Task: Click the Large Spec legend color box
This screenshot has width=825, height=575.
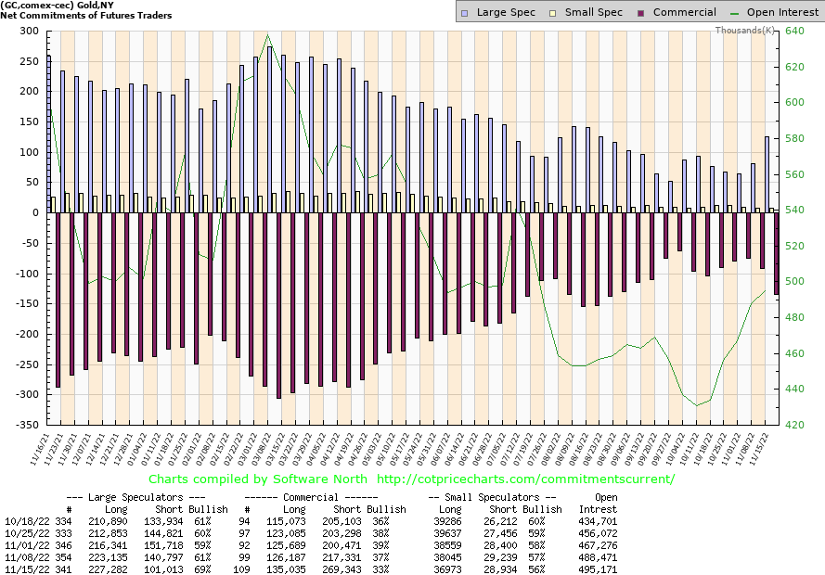Action: coord(467,12)
